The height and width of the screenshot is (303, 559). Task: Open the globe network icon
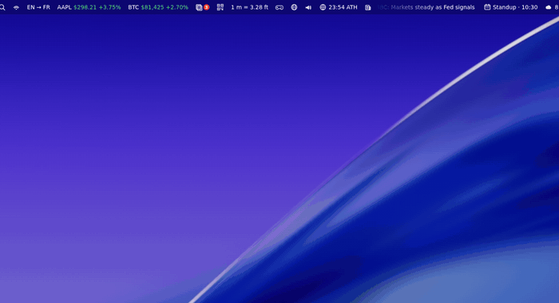click(294, 7)
